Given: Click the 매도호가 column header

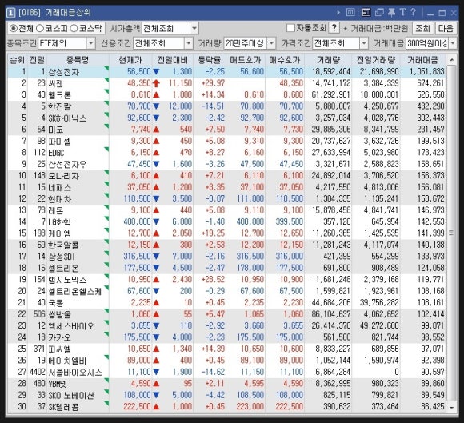Looking at the screenshot, I should [246, 60].
